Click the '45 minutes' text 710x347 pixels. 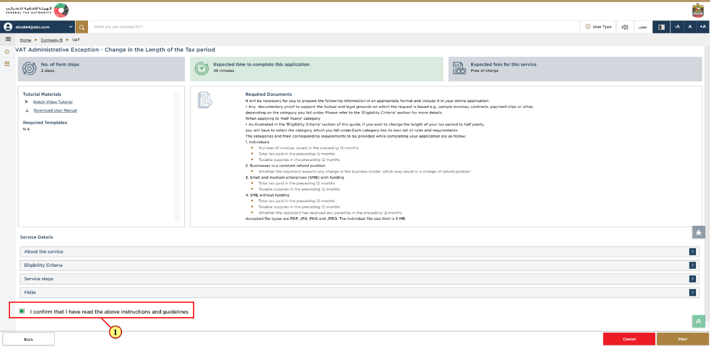(224, 70)
